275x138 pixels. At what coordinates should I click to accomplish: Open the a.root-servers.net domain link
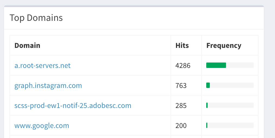pyautogui.click(x=42, y=65)
